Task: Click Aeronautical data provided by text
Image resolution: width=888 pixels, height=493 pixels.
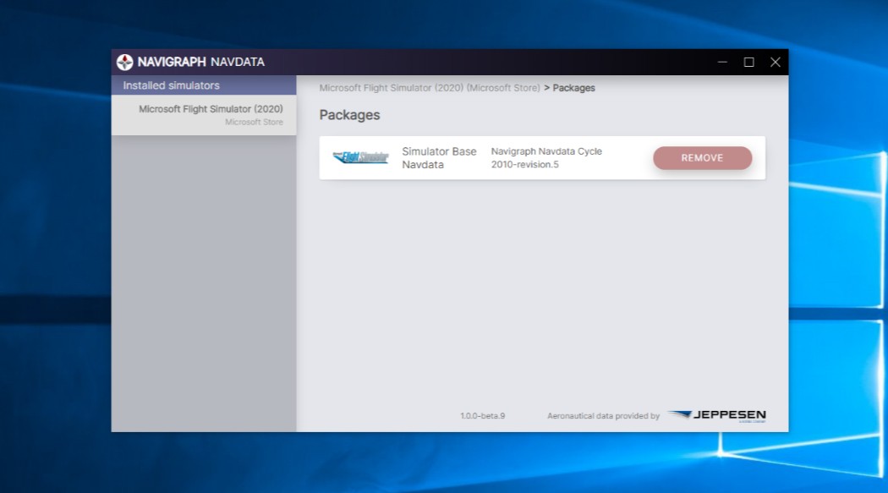Action: tap(603, 415)
